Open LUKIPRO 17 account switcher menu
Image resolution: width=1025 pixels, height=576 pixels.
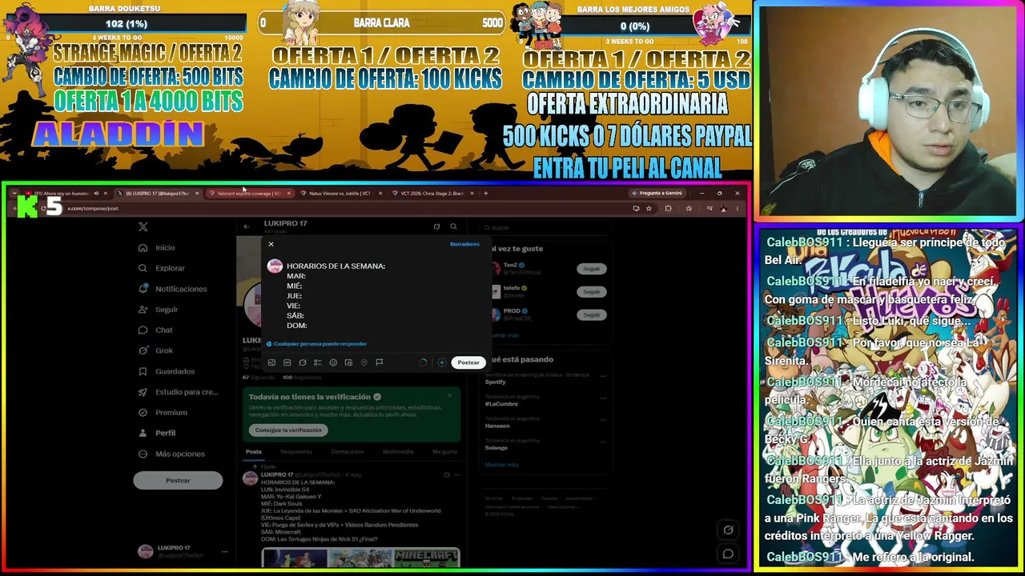point(182,551)
